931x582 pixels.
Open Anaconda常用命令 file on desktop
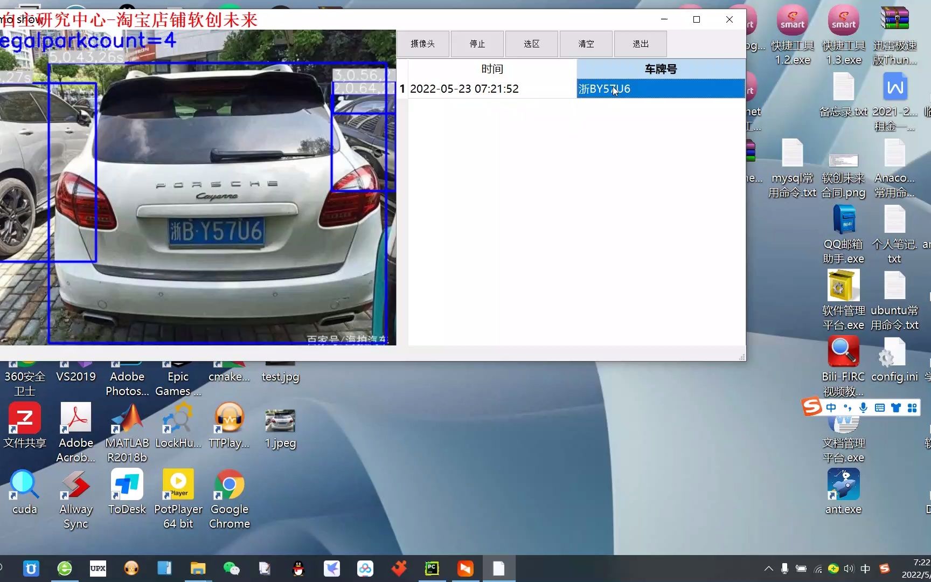coord(894,168)
